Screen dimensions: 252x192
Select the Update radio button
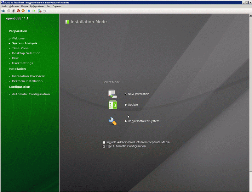click(126, 105)
